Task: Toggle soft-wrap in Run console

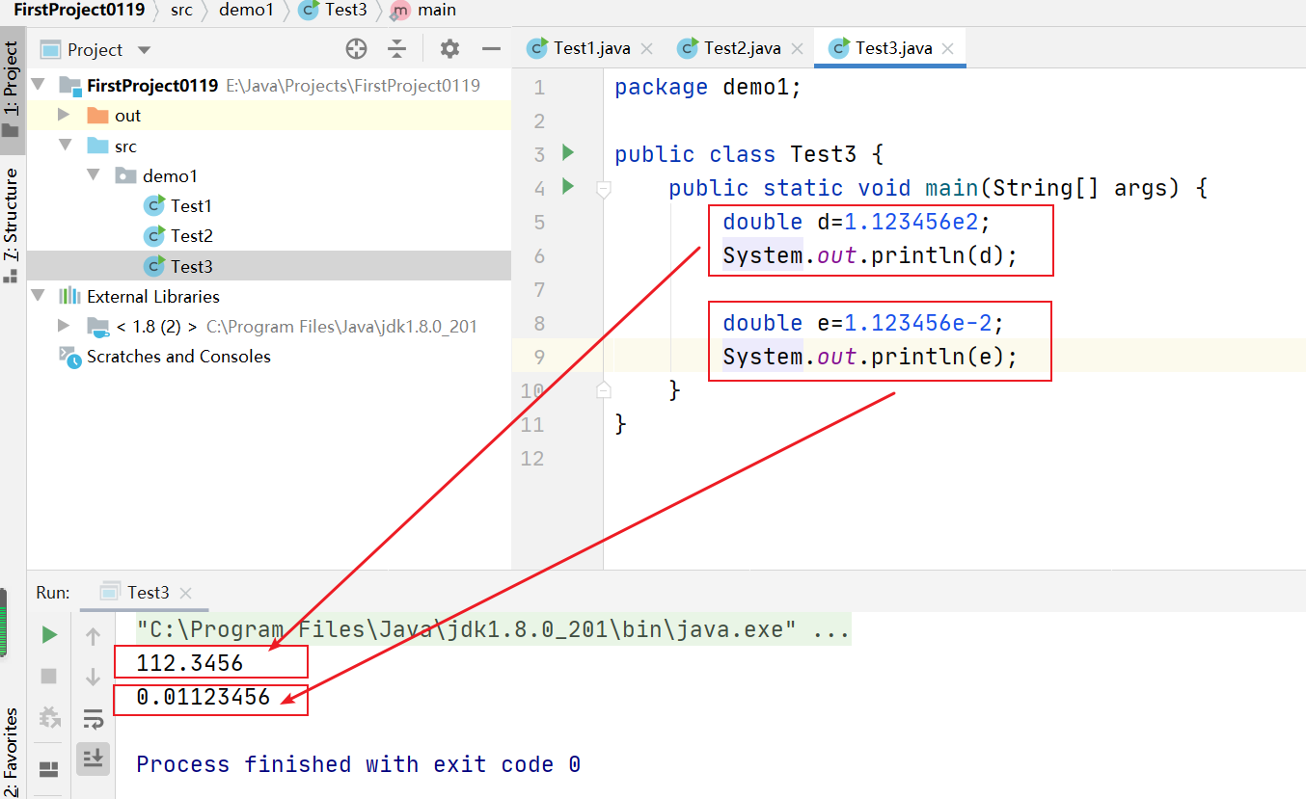Action: pyautogui.click(x=93, y=719)
